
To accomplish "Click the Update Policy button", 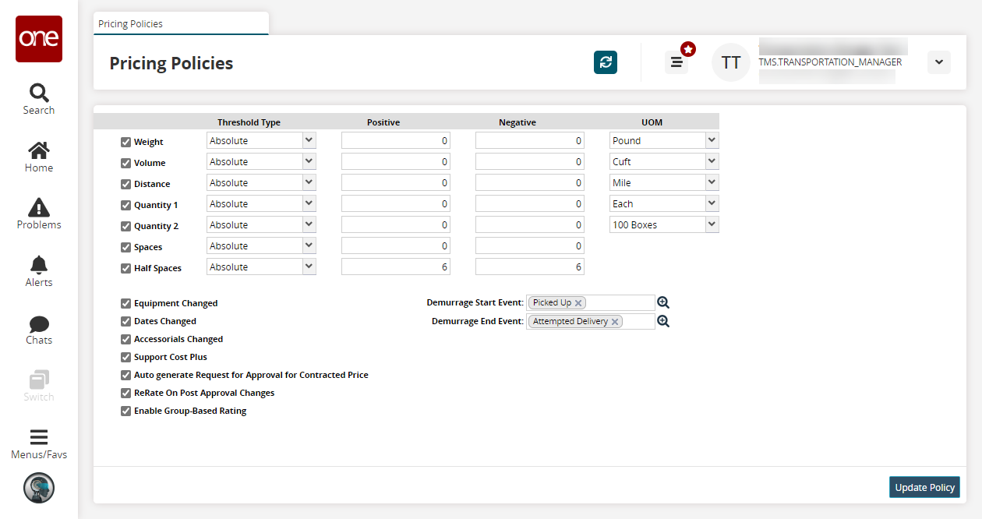I will pyautogui.click(x=924, y=487).
